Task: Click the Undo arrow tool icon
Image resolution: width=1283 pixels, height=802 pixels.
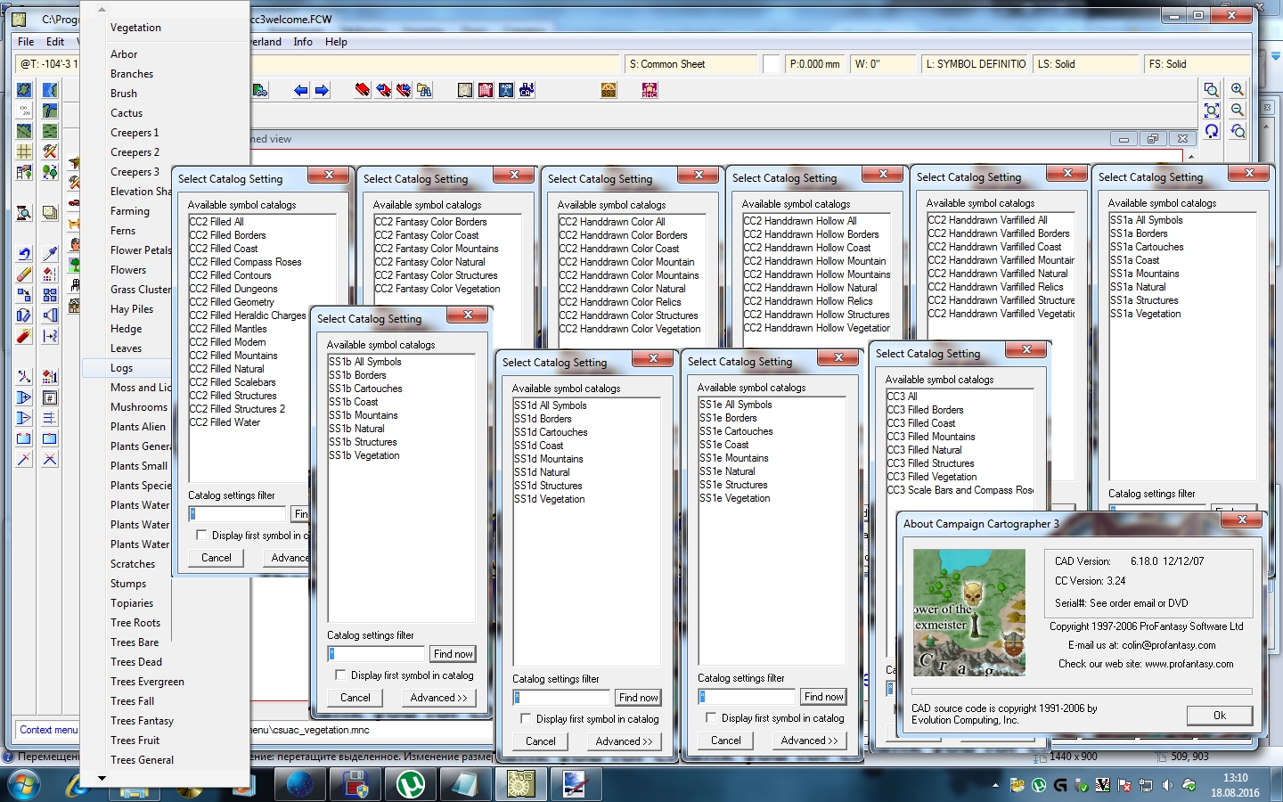Action: 24,254
